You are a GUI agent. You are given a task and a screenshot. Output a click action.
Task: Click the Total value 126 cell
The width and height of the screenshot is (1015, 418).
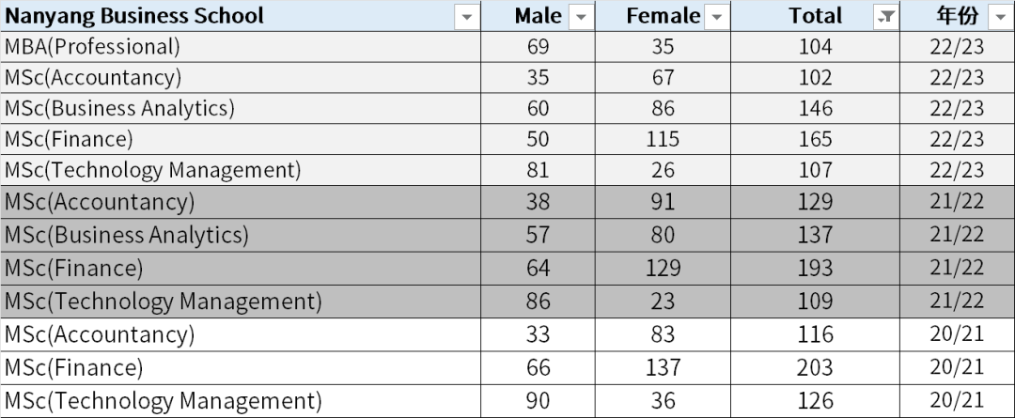pos(815,401)
